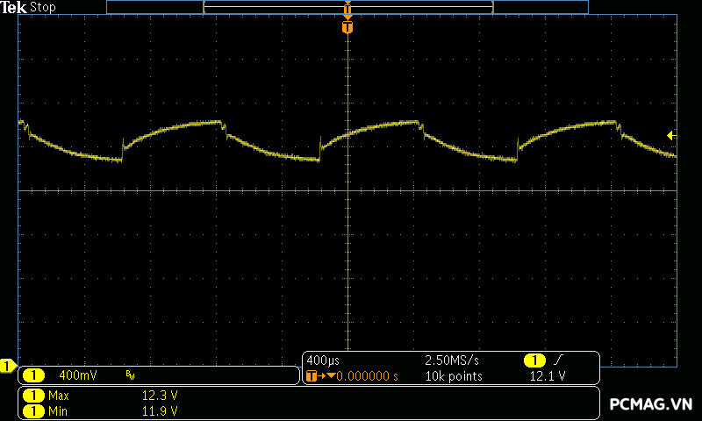This screenshot has height=421, width=702.
Task: Click the yellow trigger level arrow
Action: tap(670, 135)
